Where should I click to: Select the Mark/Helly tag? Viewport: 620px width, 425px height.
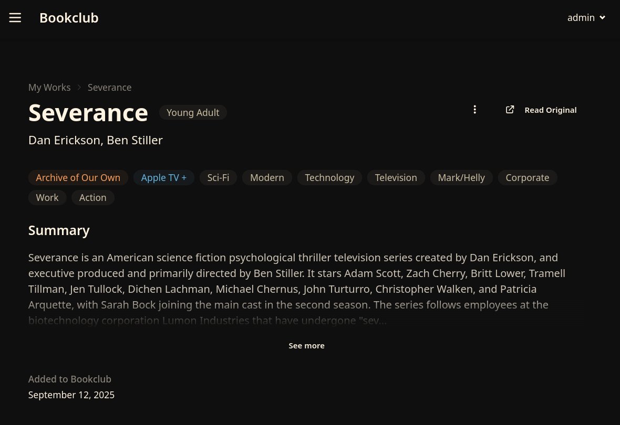coord(461,178)
